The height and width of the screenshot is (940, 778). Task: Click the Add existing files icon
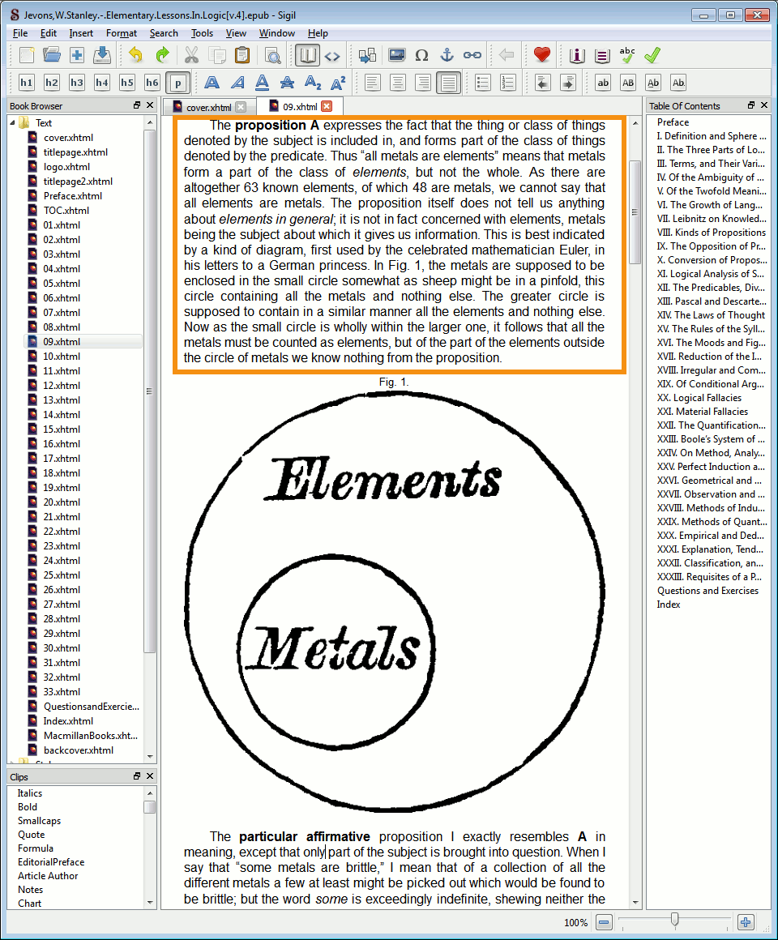pos(77,56)
